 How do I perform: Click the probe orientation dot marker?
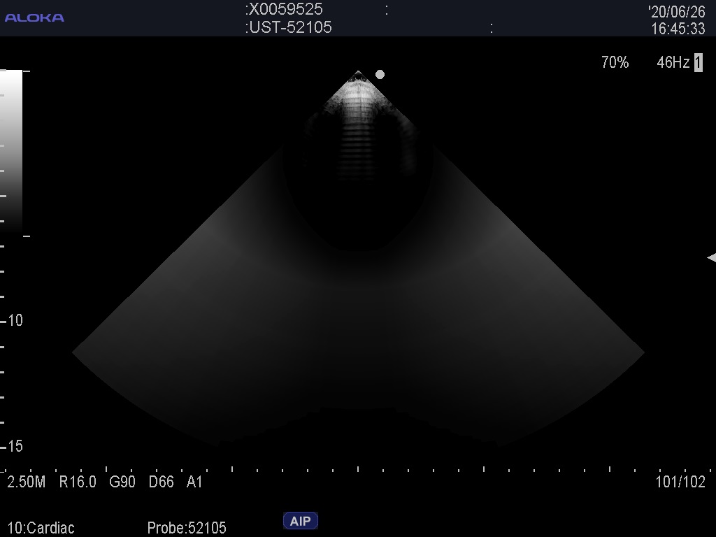coord(380,74)
